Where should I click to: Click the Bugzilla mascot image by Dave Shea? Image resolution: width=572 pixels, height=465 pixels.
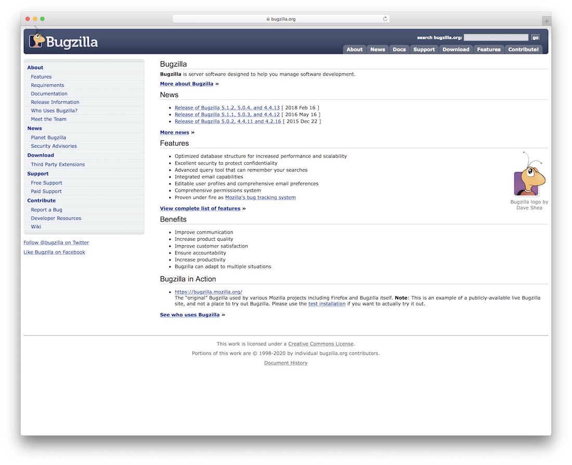point(530,174)
